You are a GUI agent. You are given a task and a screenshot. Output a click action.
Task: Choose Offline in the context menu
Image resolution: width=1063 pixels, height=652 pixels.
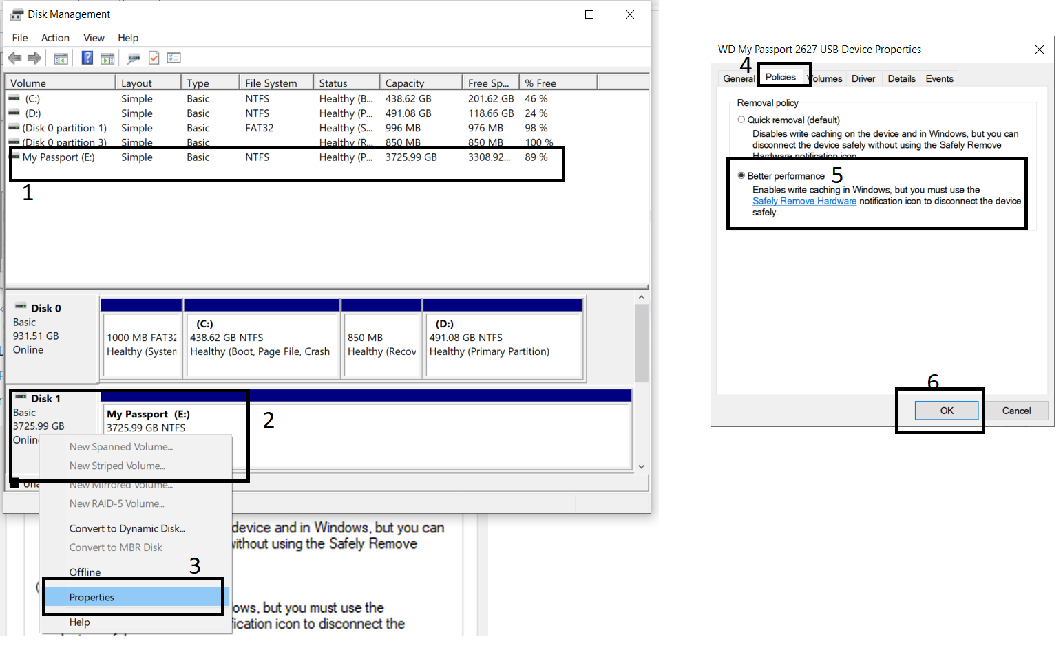tap(135, 572)
